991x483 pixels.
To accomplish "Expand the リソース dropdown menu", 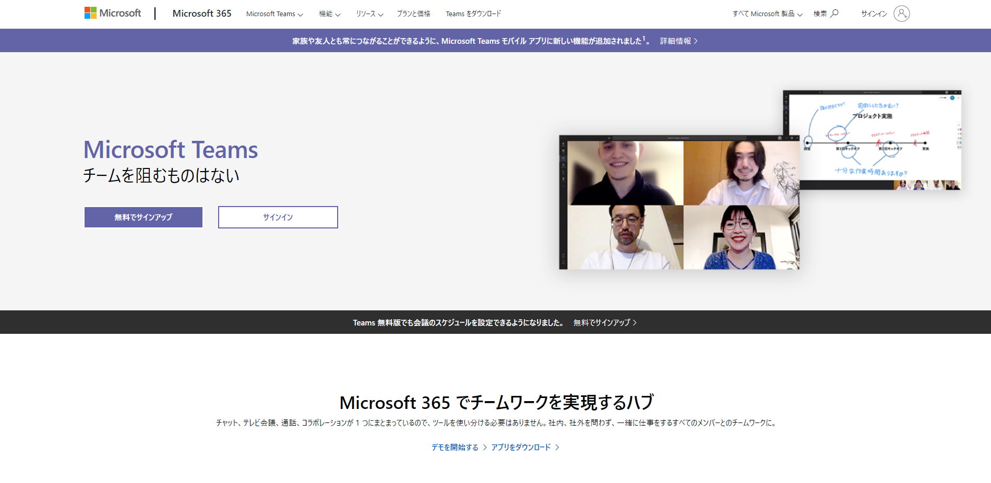I will coord(369,14).
